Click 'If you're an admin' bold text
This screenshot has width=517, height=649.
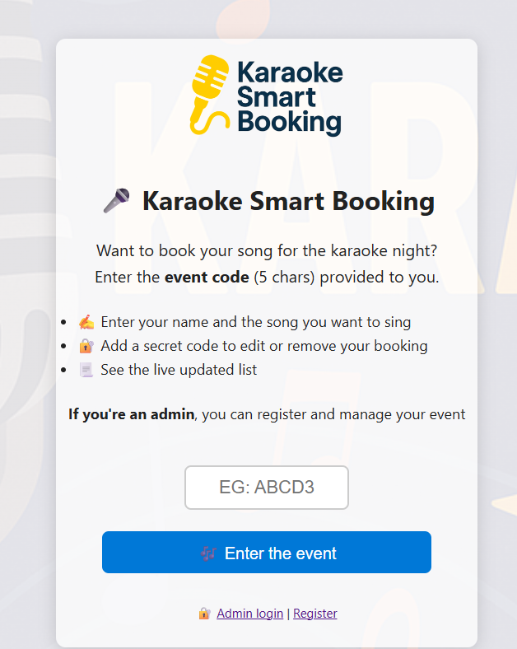tap(132, 414)
